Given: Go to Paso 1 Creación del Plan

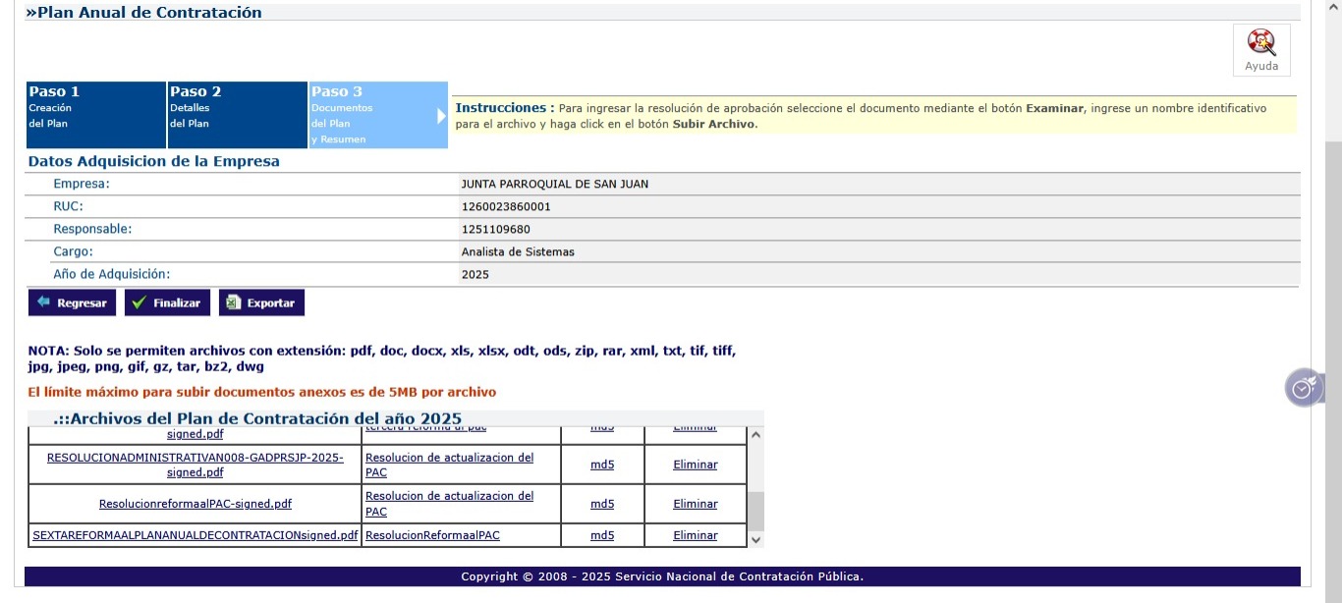Looking at the screenshot, I should [96, 115].
